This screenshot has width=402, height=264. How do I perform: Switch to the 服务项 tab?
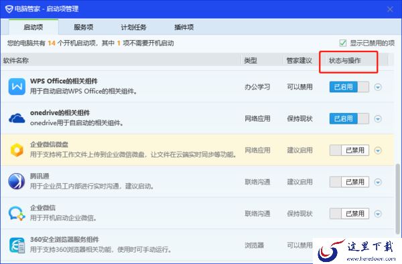84,27
